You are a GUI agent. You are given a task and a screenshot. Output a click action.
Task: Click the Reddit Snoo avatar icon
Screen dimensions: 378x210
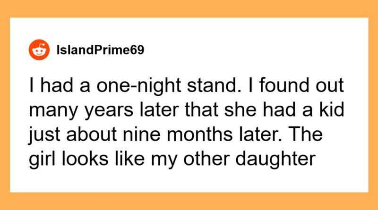40,49
